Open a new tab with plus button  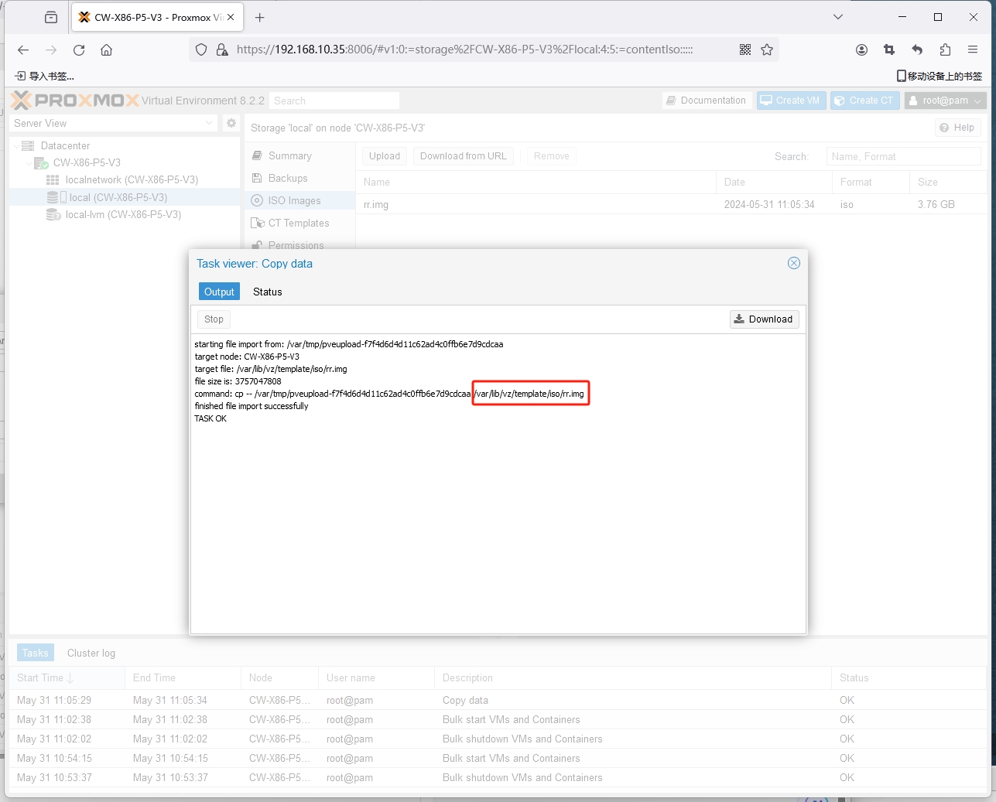260,17
